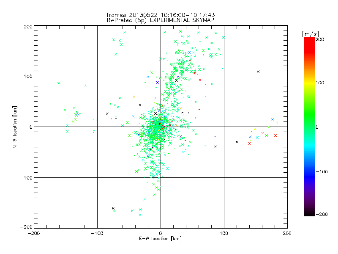This screenshot has width=338, height=254.
Task: Click the y-axis tick label '200'
Action: (x=28, y=27)
